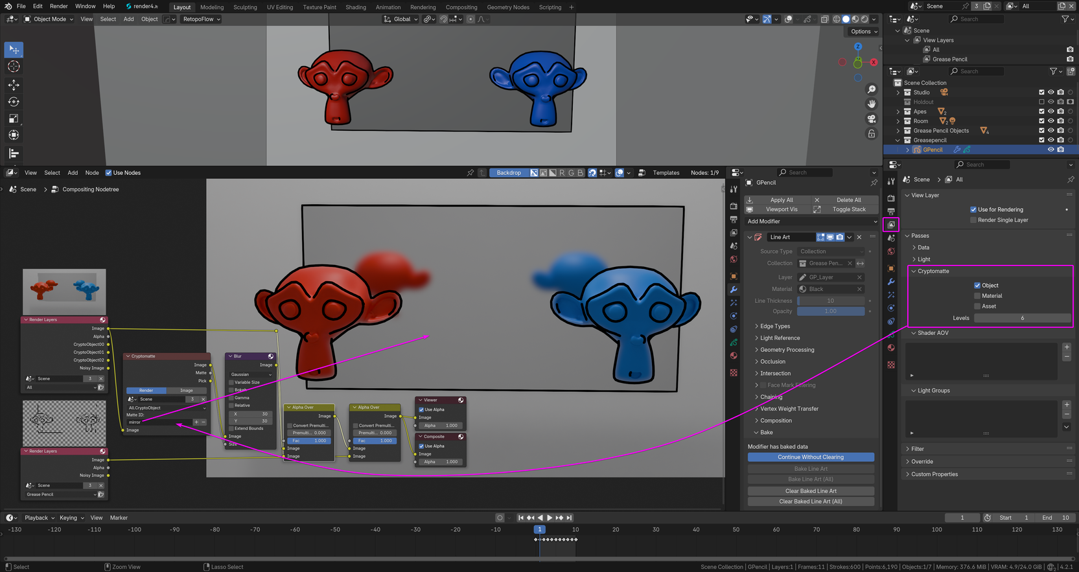Click the viewport pan hand icon
Image resolution: width=1079 pixels, height=572 pixels.
(872, 104)
